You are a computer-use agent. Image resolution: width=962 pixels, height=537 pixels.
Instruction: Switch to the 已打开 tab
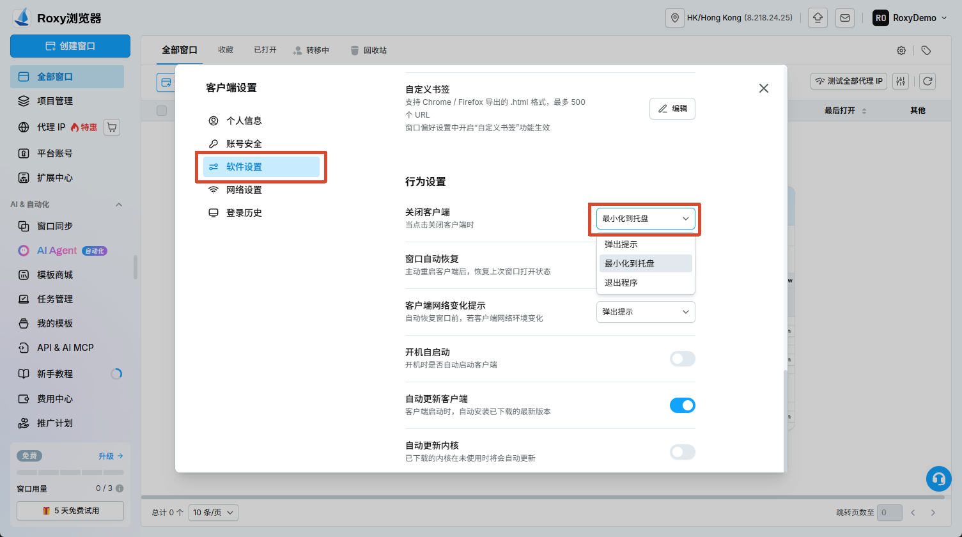click(265, 50)
